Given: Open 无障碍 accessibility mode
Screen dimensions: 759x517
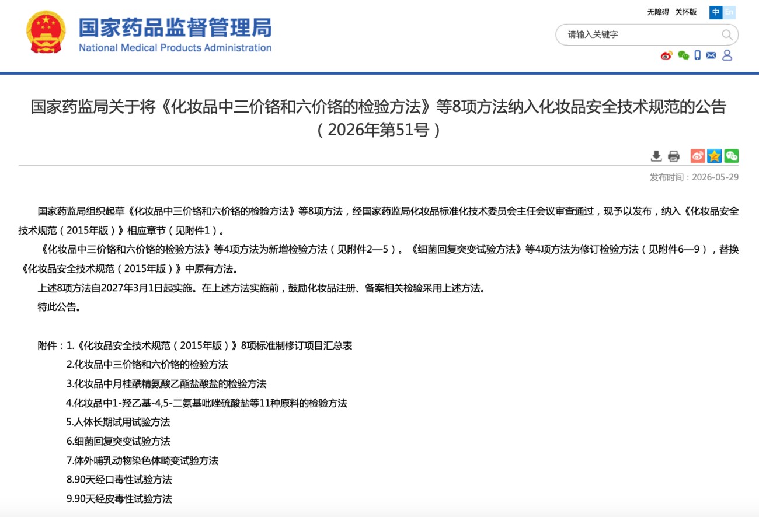Looking at the screenshot, I should tap(658, 12).
